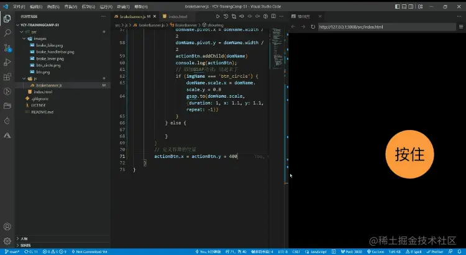Screen dimensions: 466x255
Task: Open brake_lever.png in file tree
Action: tap(50, 58)
